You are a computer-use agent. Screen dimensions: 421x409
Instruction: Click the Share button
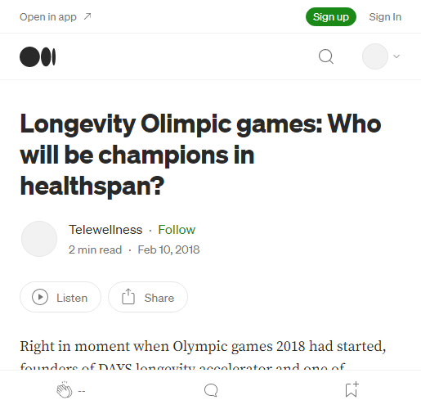click(x=148, y=297)
